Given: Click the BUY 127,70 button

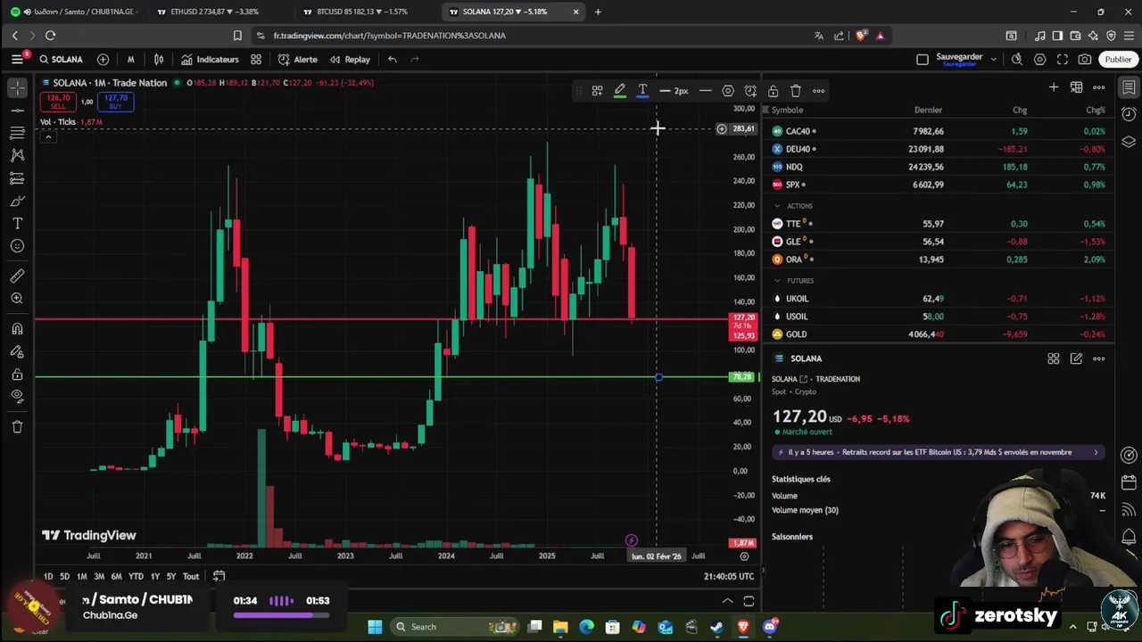Looking at the screenshot, I should point(115,102).
